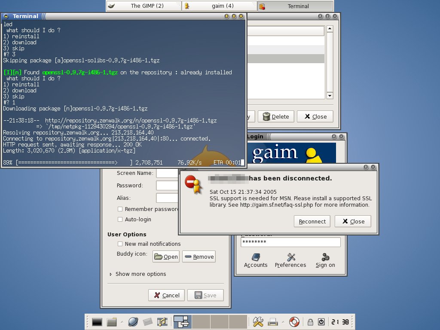Image resolution: width=440 pixels, height=330 pixels.
Task: Launch the web browser planet icon
Action: (x=133, y=322)
